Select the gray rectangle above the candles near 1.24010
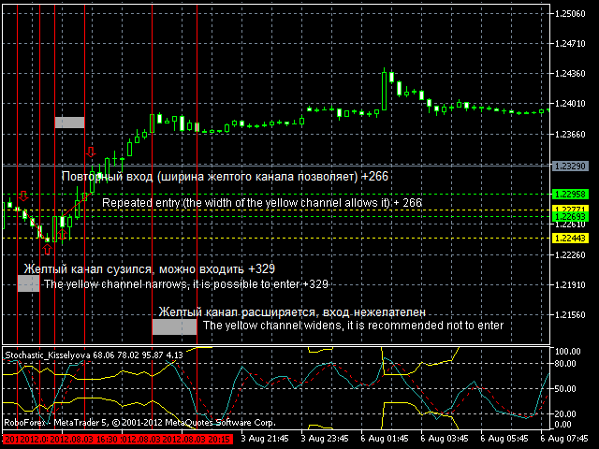This screenshot has height=449, width=599. click(69, 123)
